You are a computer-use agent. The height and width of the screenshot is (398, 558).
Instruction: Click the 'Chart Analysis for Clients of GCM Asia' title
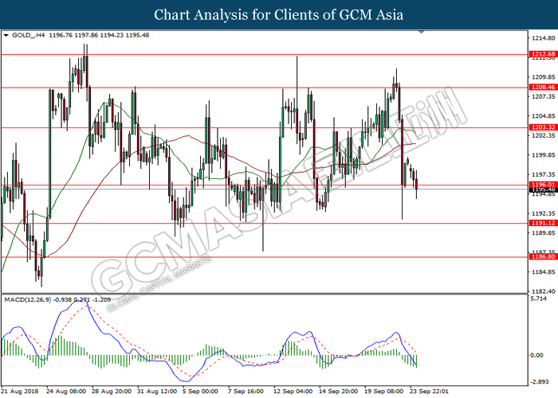pos(279,15)
